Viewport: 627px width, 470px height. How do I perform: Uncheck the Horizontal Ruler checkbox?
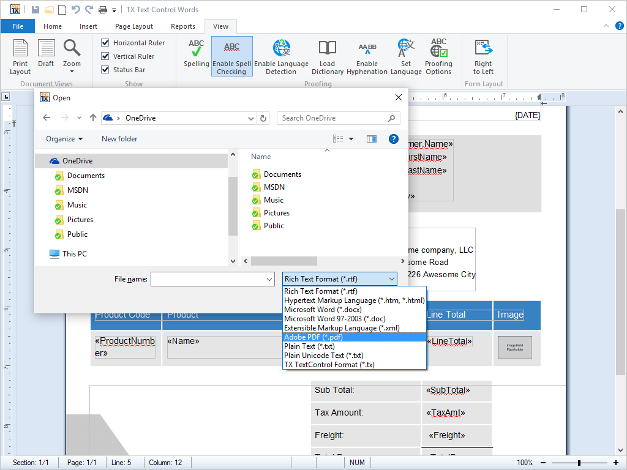click(105, 43)
